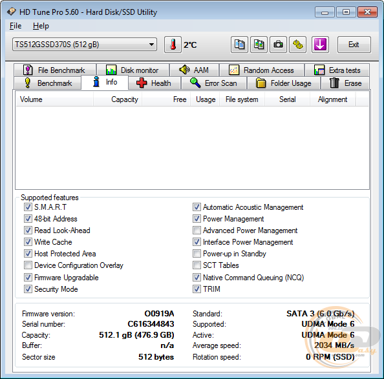Click the average speed value 2034 MB/s
This screenshot has width=384, height=379.
[334, 345]
